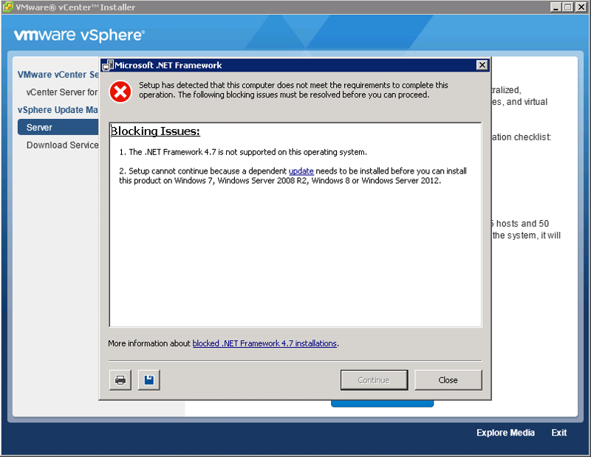Click the 'vSphere Update Ma' sidebar heading
591x457 pixels.
tap(58, 109)
